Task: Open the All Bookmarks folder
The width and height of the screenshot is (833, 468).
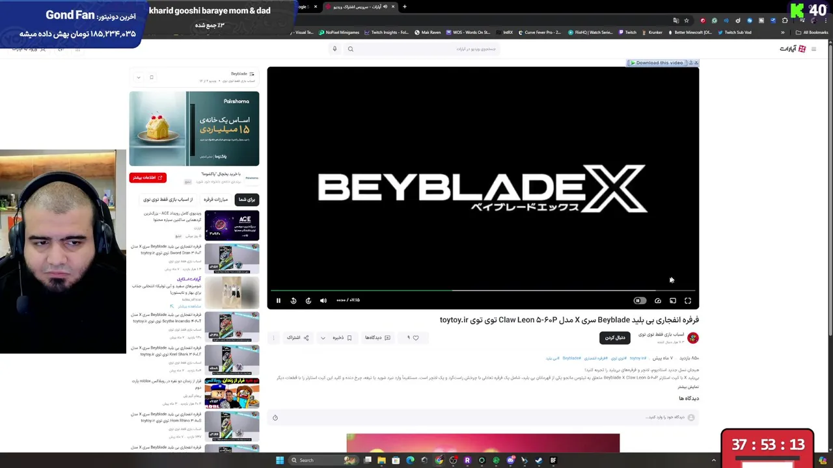Action: pos(812,32)
